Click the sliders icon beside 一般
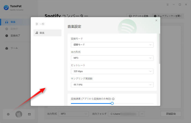Screen dimensions: 191x123 click(37, 24)
